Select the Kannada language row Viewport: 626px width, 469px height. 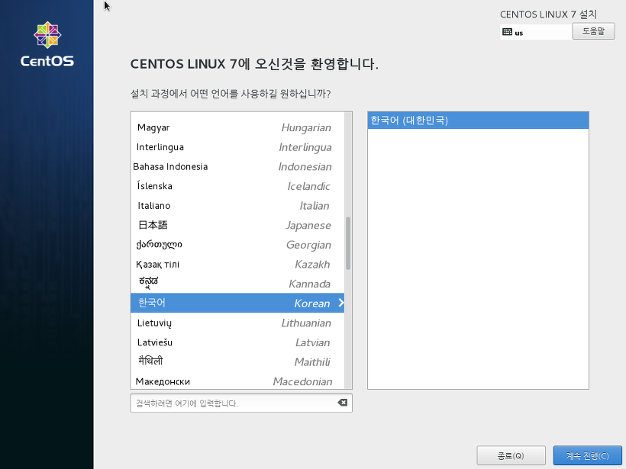pos(237,284)
